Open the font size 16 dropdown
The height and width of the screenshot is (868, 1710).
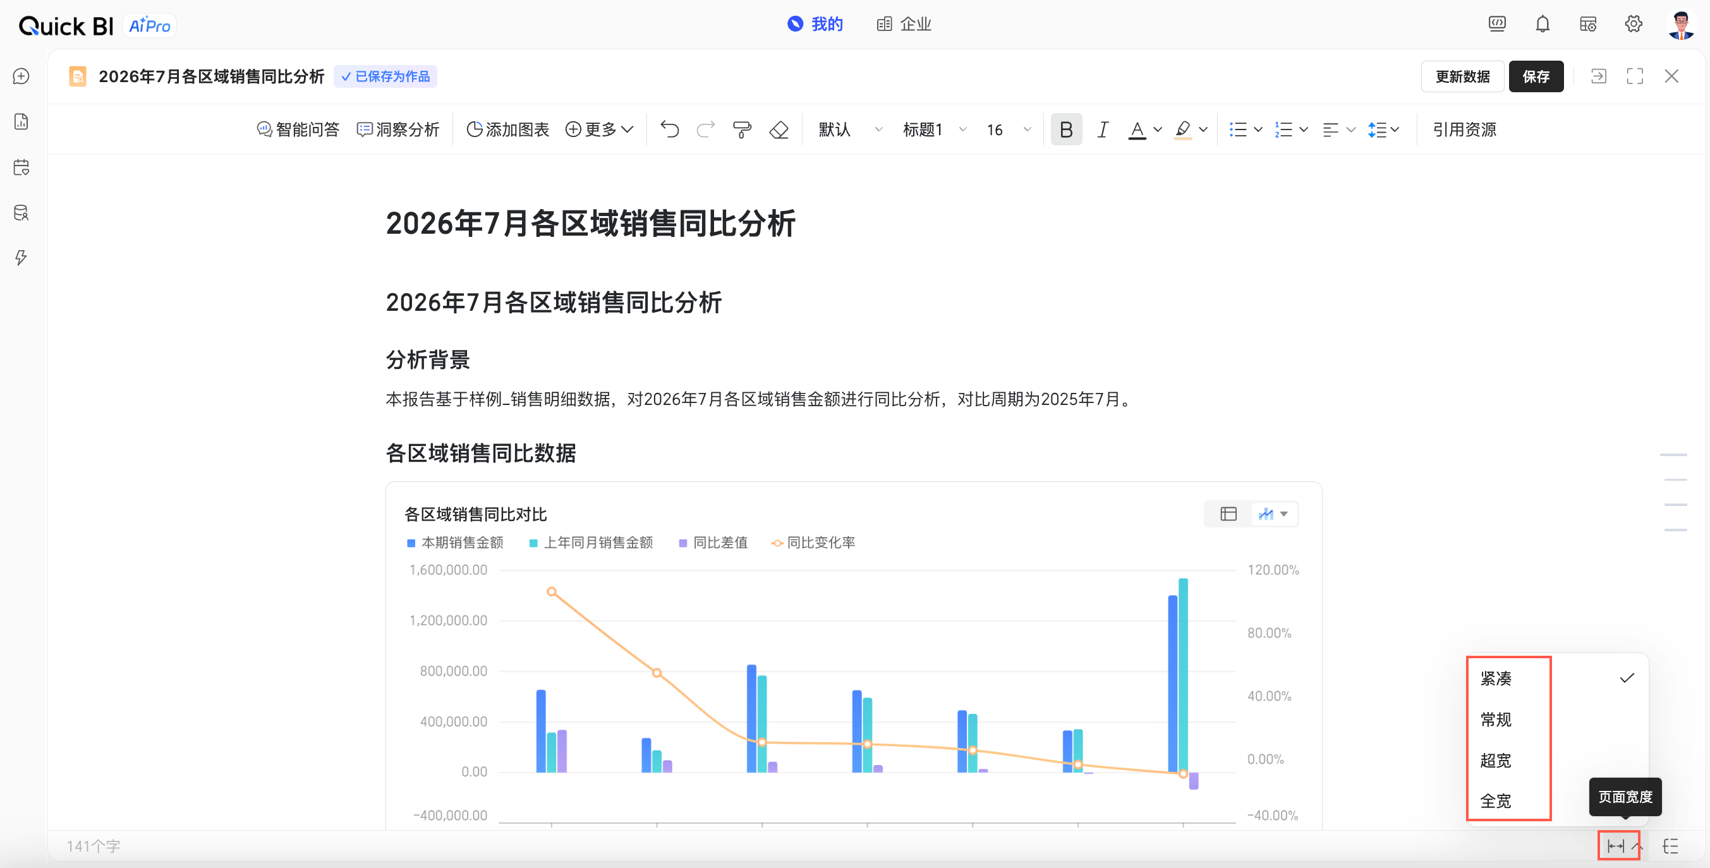coord(1009,130)
